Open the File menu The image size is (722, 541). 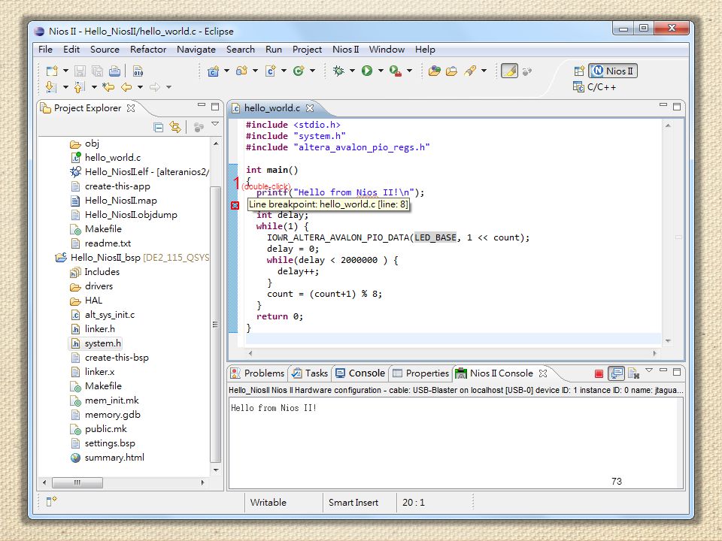(45, 50)
